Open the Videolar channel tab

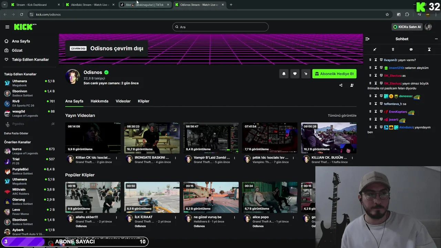(x=123, y=101)
